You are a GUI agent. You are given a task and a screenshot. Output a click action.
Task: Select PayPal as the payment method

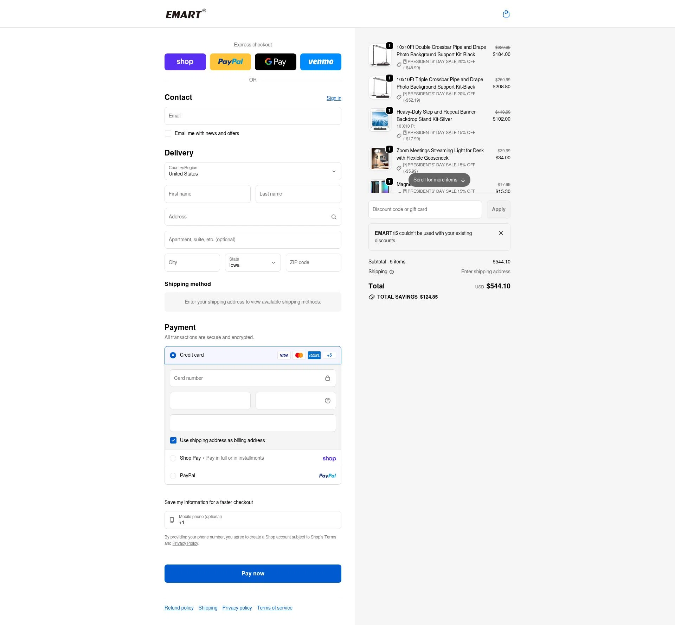point(173,476)
